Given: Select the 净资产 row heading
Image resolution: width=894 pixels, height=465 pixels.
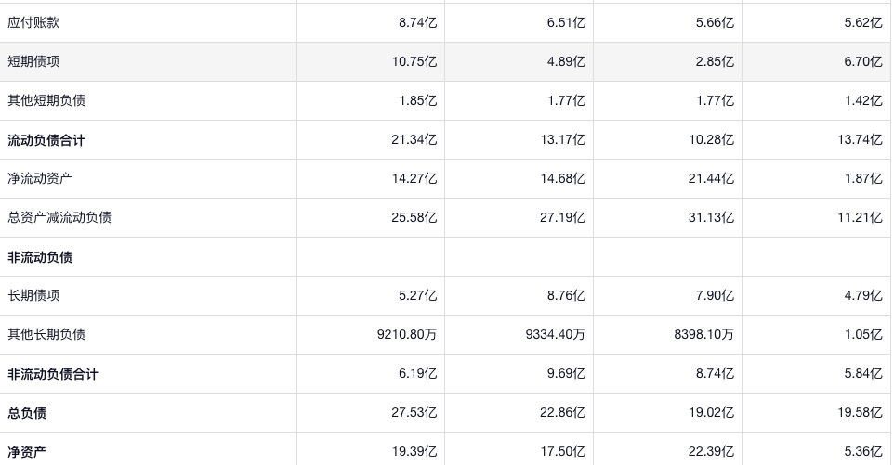Looking at the screenshot, I should 27,452.
